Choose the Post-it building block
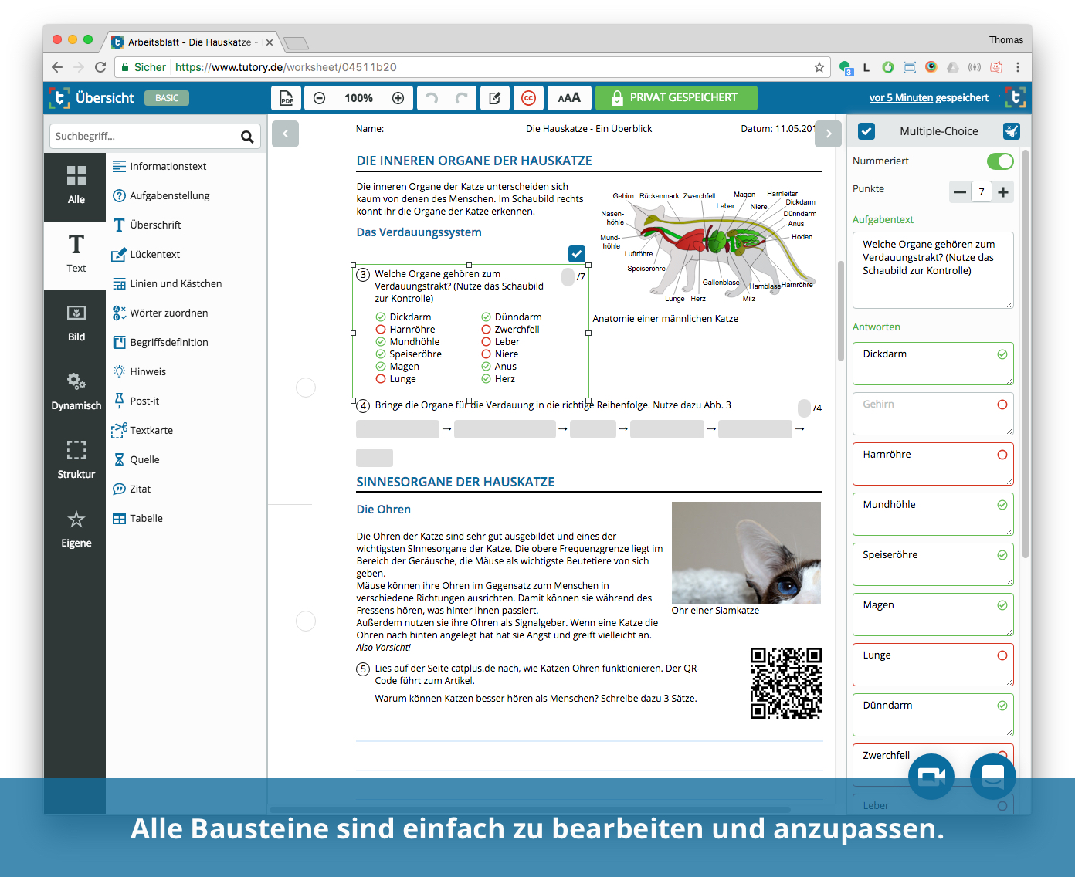This screenshot has height=877, width=1075. [x=136, y=401]
